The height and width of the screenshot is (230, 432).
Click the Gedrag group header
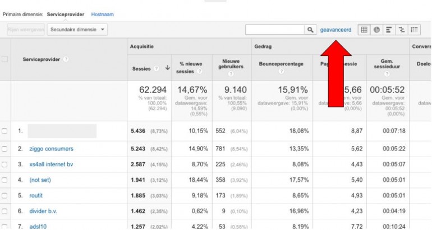[263, 46]
